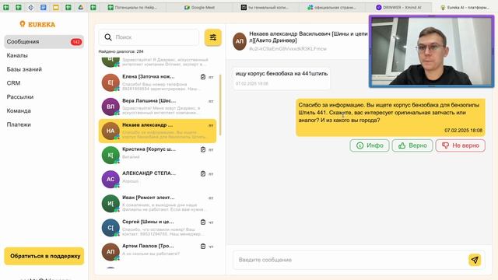Switch to the DRINWER Xmind AI tab

click(x=399, y=7)
